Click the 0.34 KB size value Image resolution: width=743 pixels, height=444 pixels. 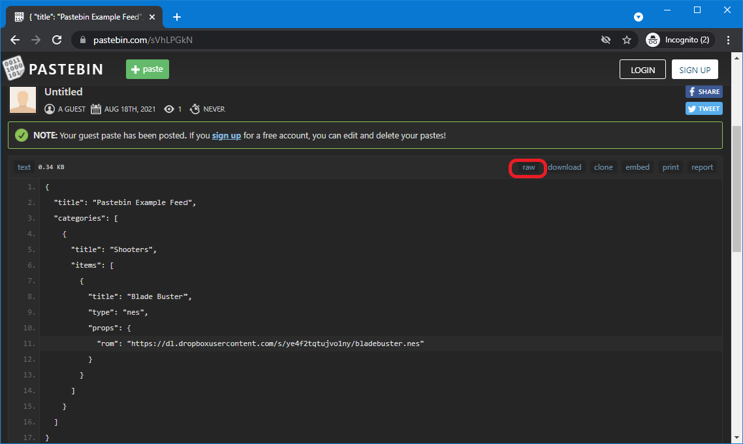51,167
